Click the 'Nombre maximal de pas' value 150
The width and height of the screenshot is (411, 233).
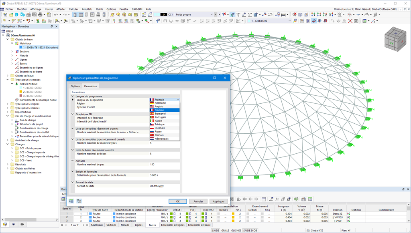(x=164, y=165)
